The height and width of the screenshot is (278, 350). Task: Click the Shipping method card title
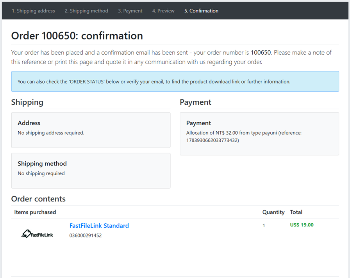[x=42, y=164]
